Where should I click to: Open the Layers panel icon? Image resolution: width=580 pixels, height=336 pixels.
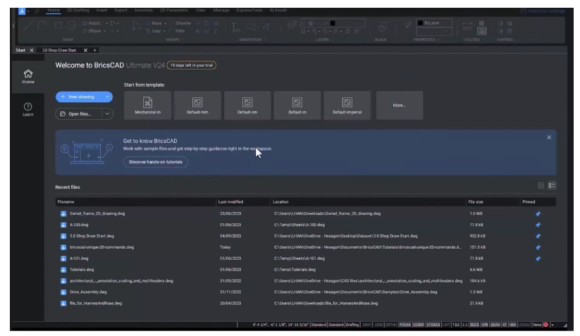coord(292,25)
